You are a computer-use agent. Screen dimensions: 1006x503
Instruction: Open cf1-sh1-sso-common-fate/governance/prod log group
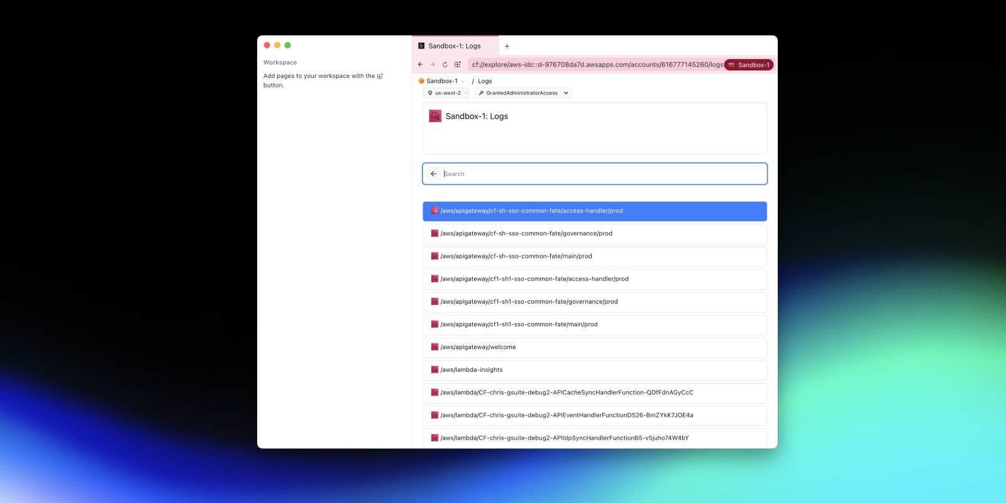tap(595, 302)
